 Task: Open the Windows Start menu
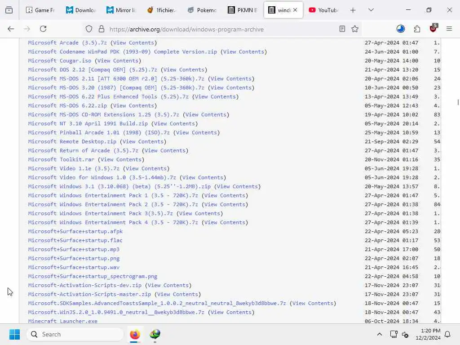tap(14, 334)
